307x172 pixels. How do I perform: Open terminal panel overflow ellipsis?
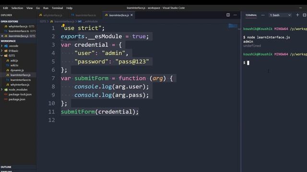[263, 15]
